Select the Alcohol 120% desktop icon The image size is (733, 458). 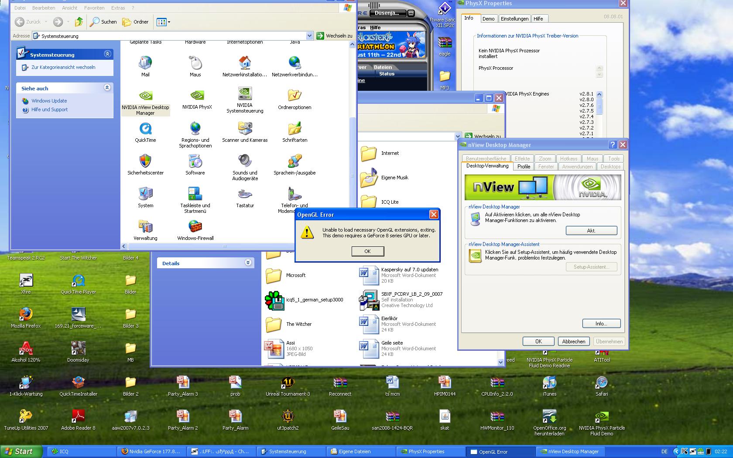[x=26, y=352]
